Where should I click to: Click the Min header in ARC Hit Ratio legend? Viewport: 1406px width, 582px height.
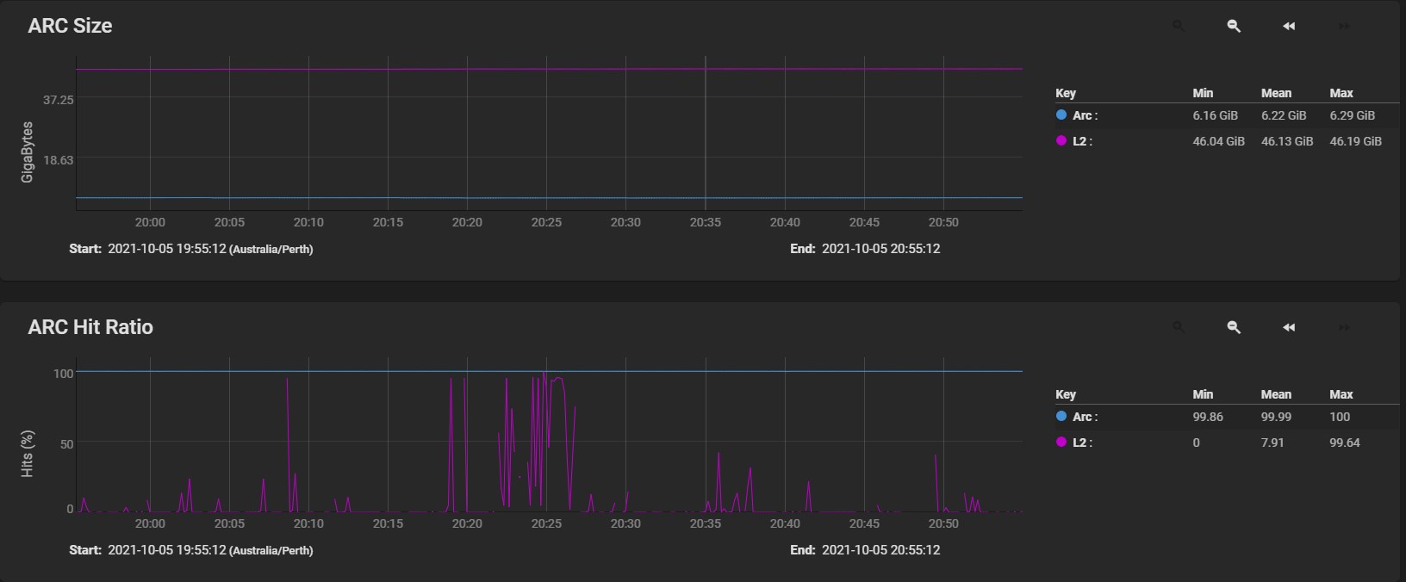pos(1203,394)
